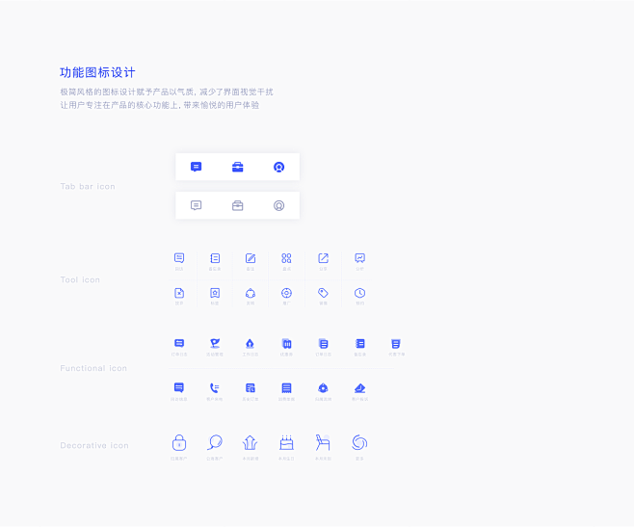Select the three-node circular link tool icon
The width and height of the screenshot is (634, 527).
coord(251,293)
